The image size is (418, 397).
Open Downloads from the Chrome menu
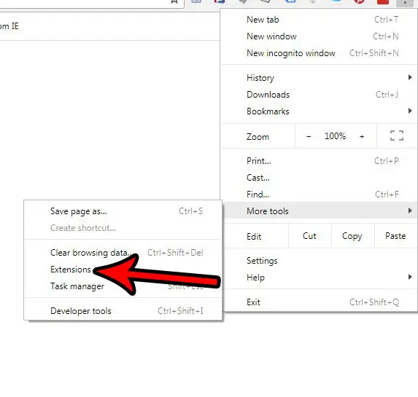point(319,95)
